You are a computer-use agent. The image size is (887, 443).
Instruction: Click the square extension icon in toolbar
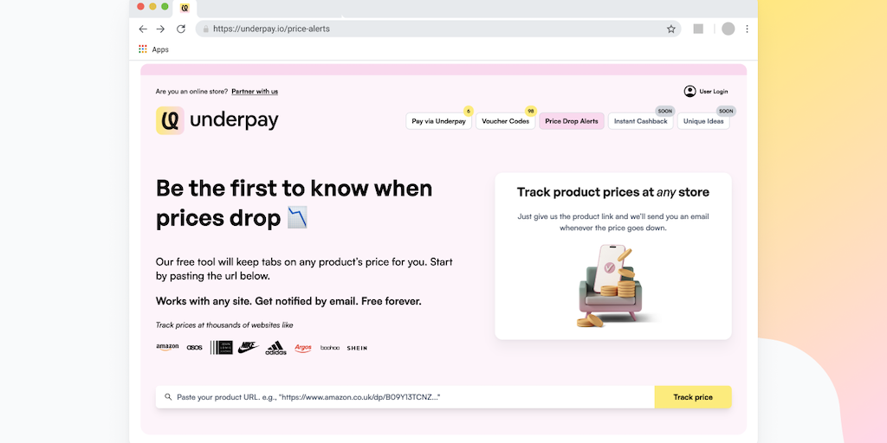[698, 29]
